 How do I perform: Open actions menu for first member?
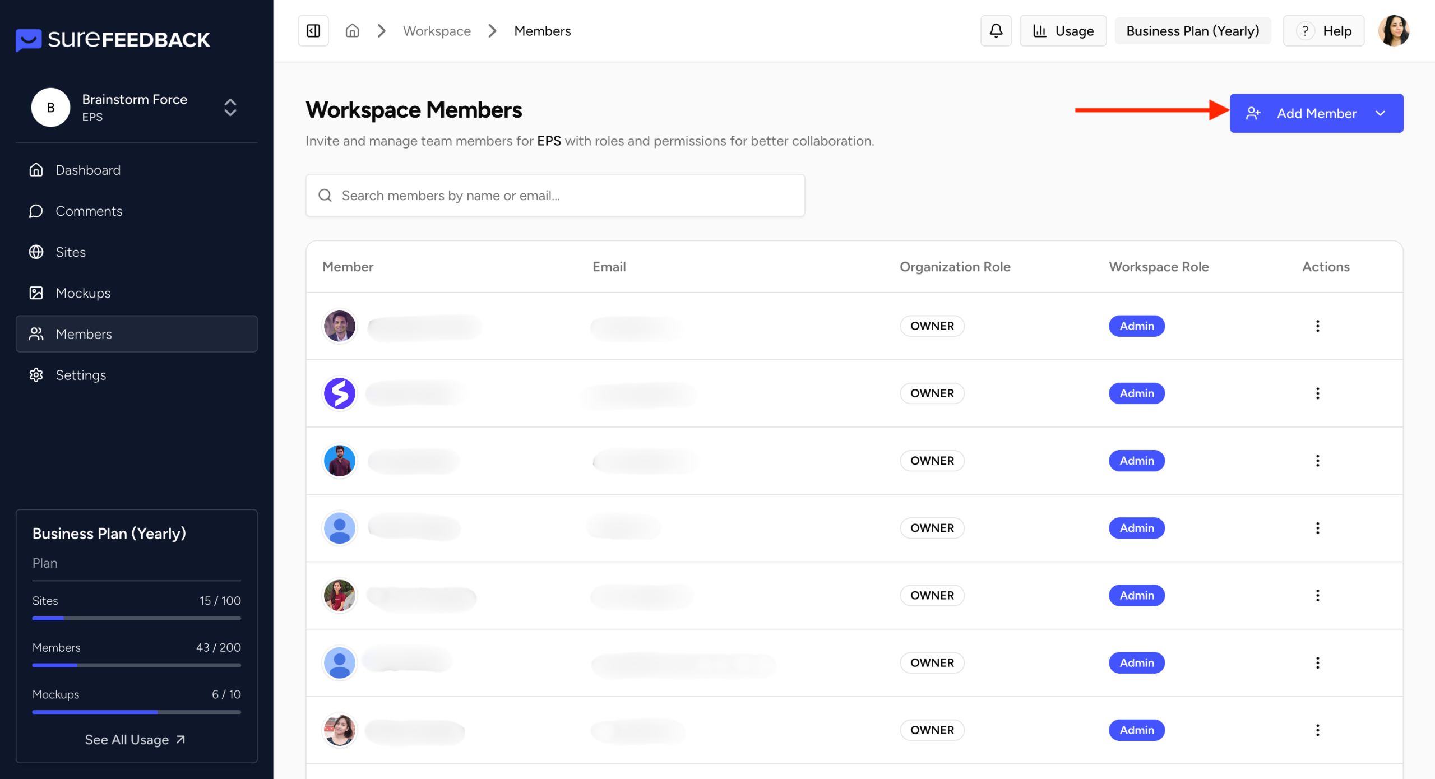tap(1317, 326)
